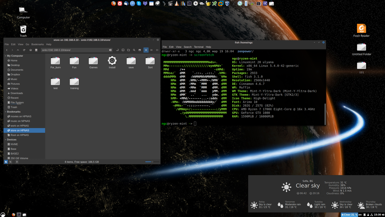
Task: Launch Dropbox from the top dock
Action: pos(145,4)
